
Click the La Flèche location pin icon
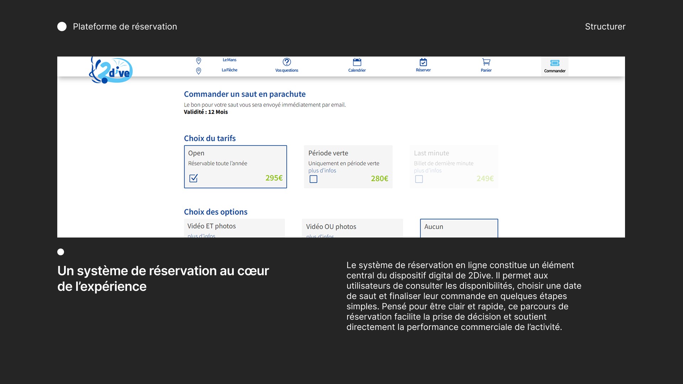[198, 71]
